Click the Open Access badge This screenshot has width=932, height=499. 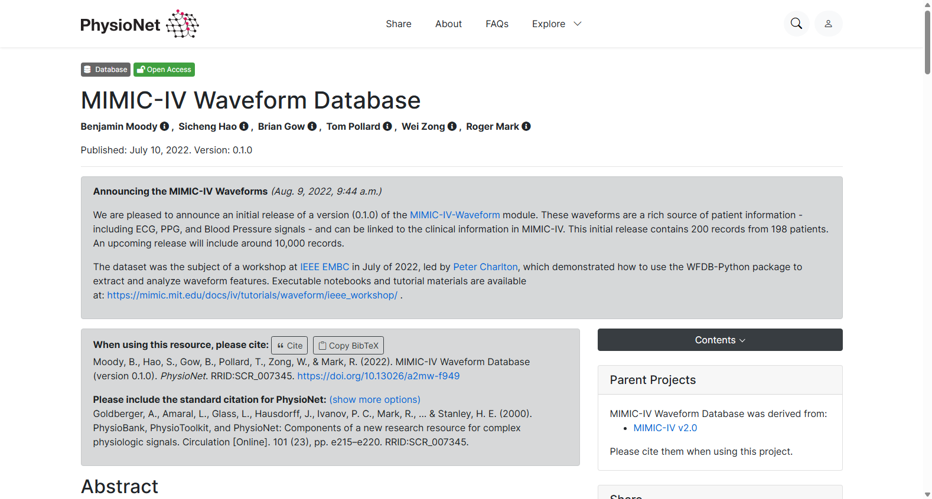coord(164,70)
